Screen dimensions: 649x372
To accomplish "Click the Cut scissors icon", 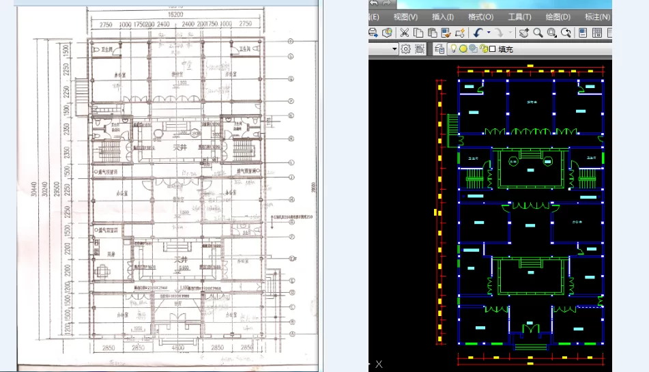I will tap(404, 33).
